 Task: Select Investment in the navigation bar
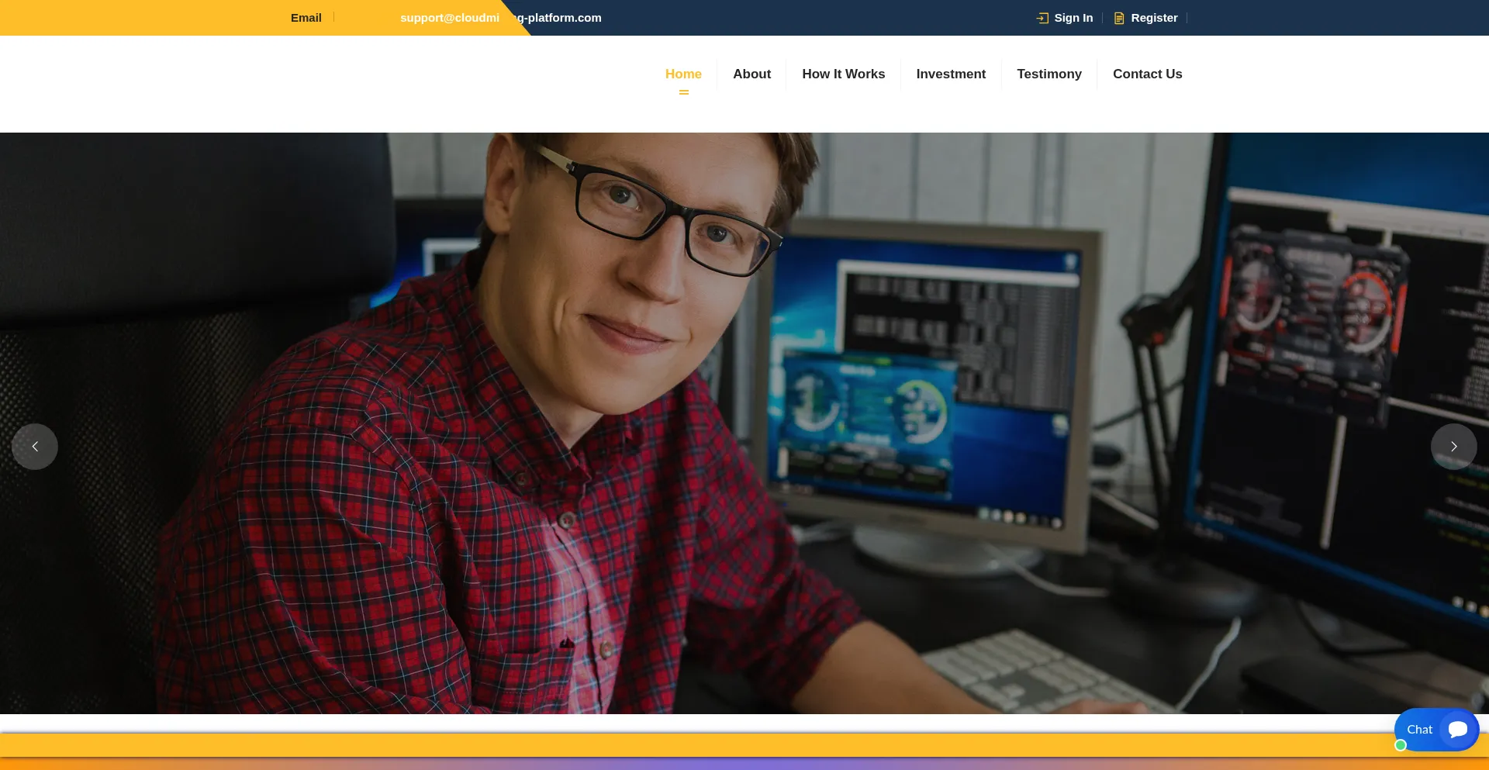[951, 74]
